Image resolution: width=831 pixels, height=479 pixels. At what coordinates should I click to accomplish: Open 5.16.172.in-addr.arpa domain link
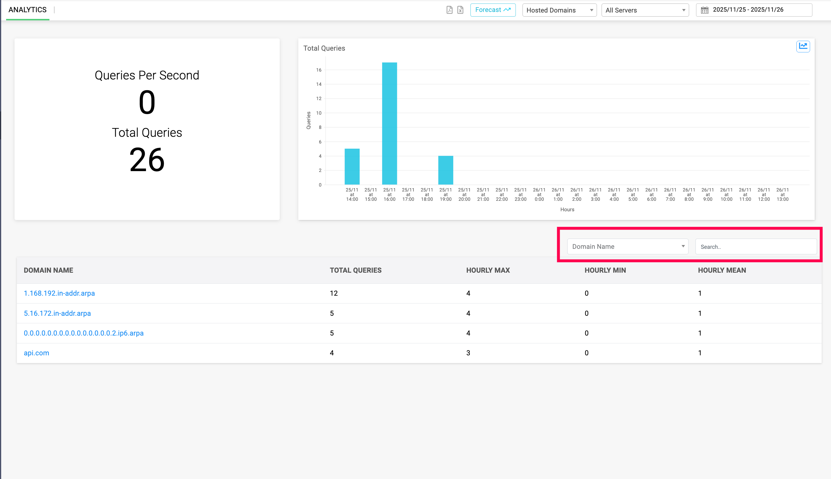point(57,313)
